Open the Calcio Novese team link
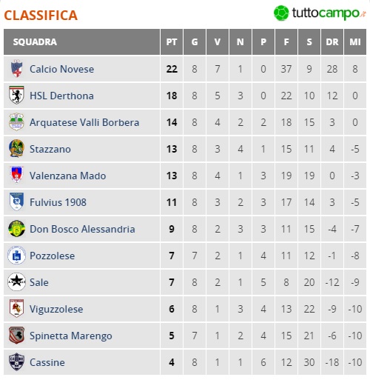 [61, 69]
